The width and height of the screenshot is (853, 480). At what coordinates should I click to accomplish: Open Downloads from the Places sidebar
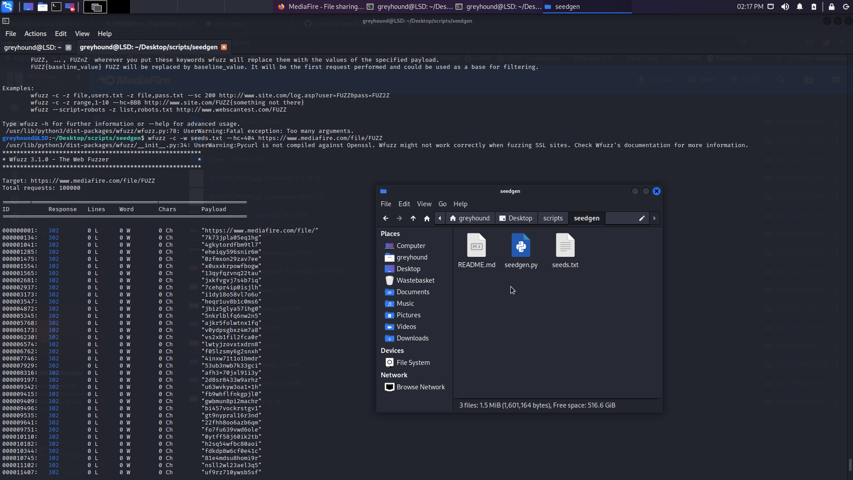[412, 338]
